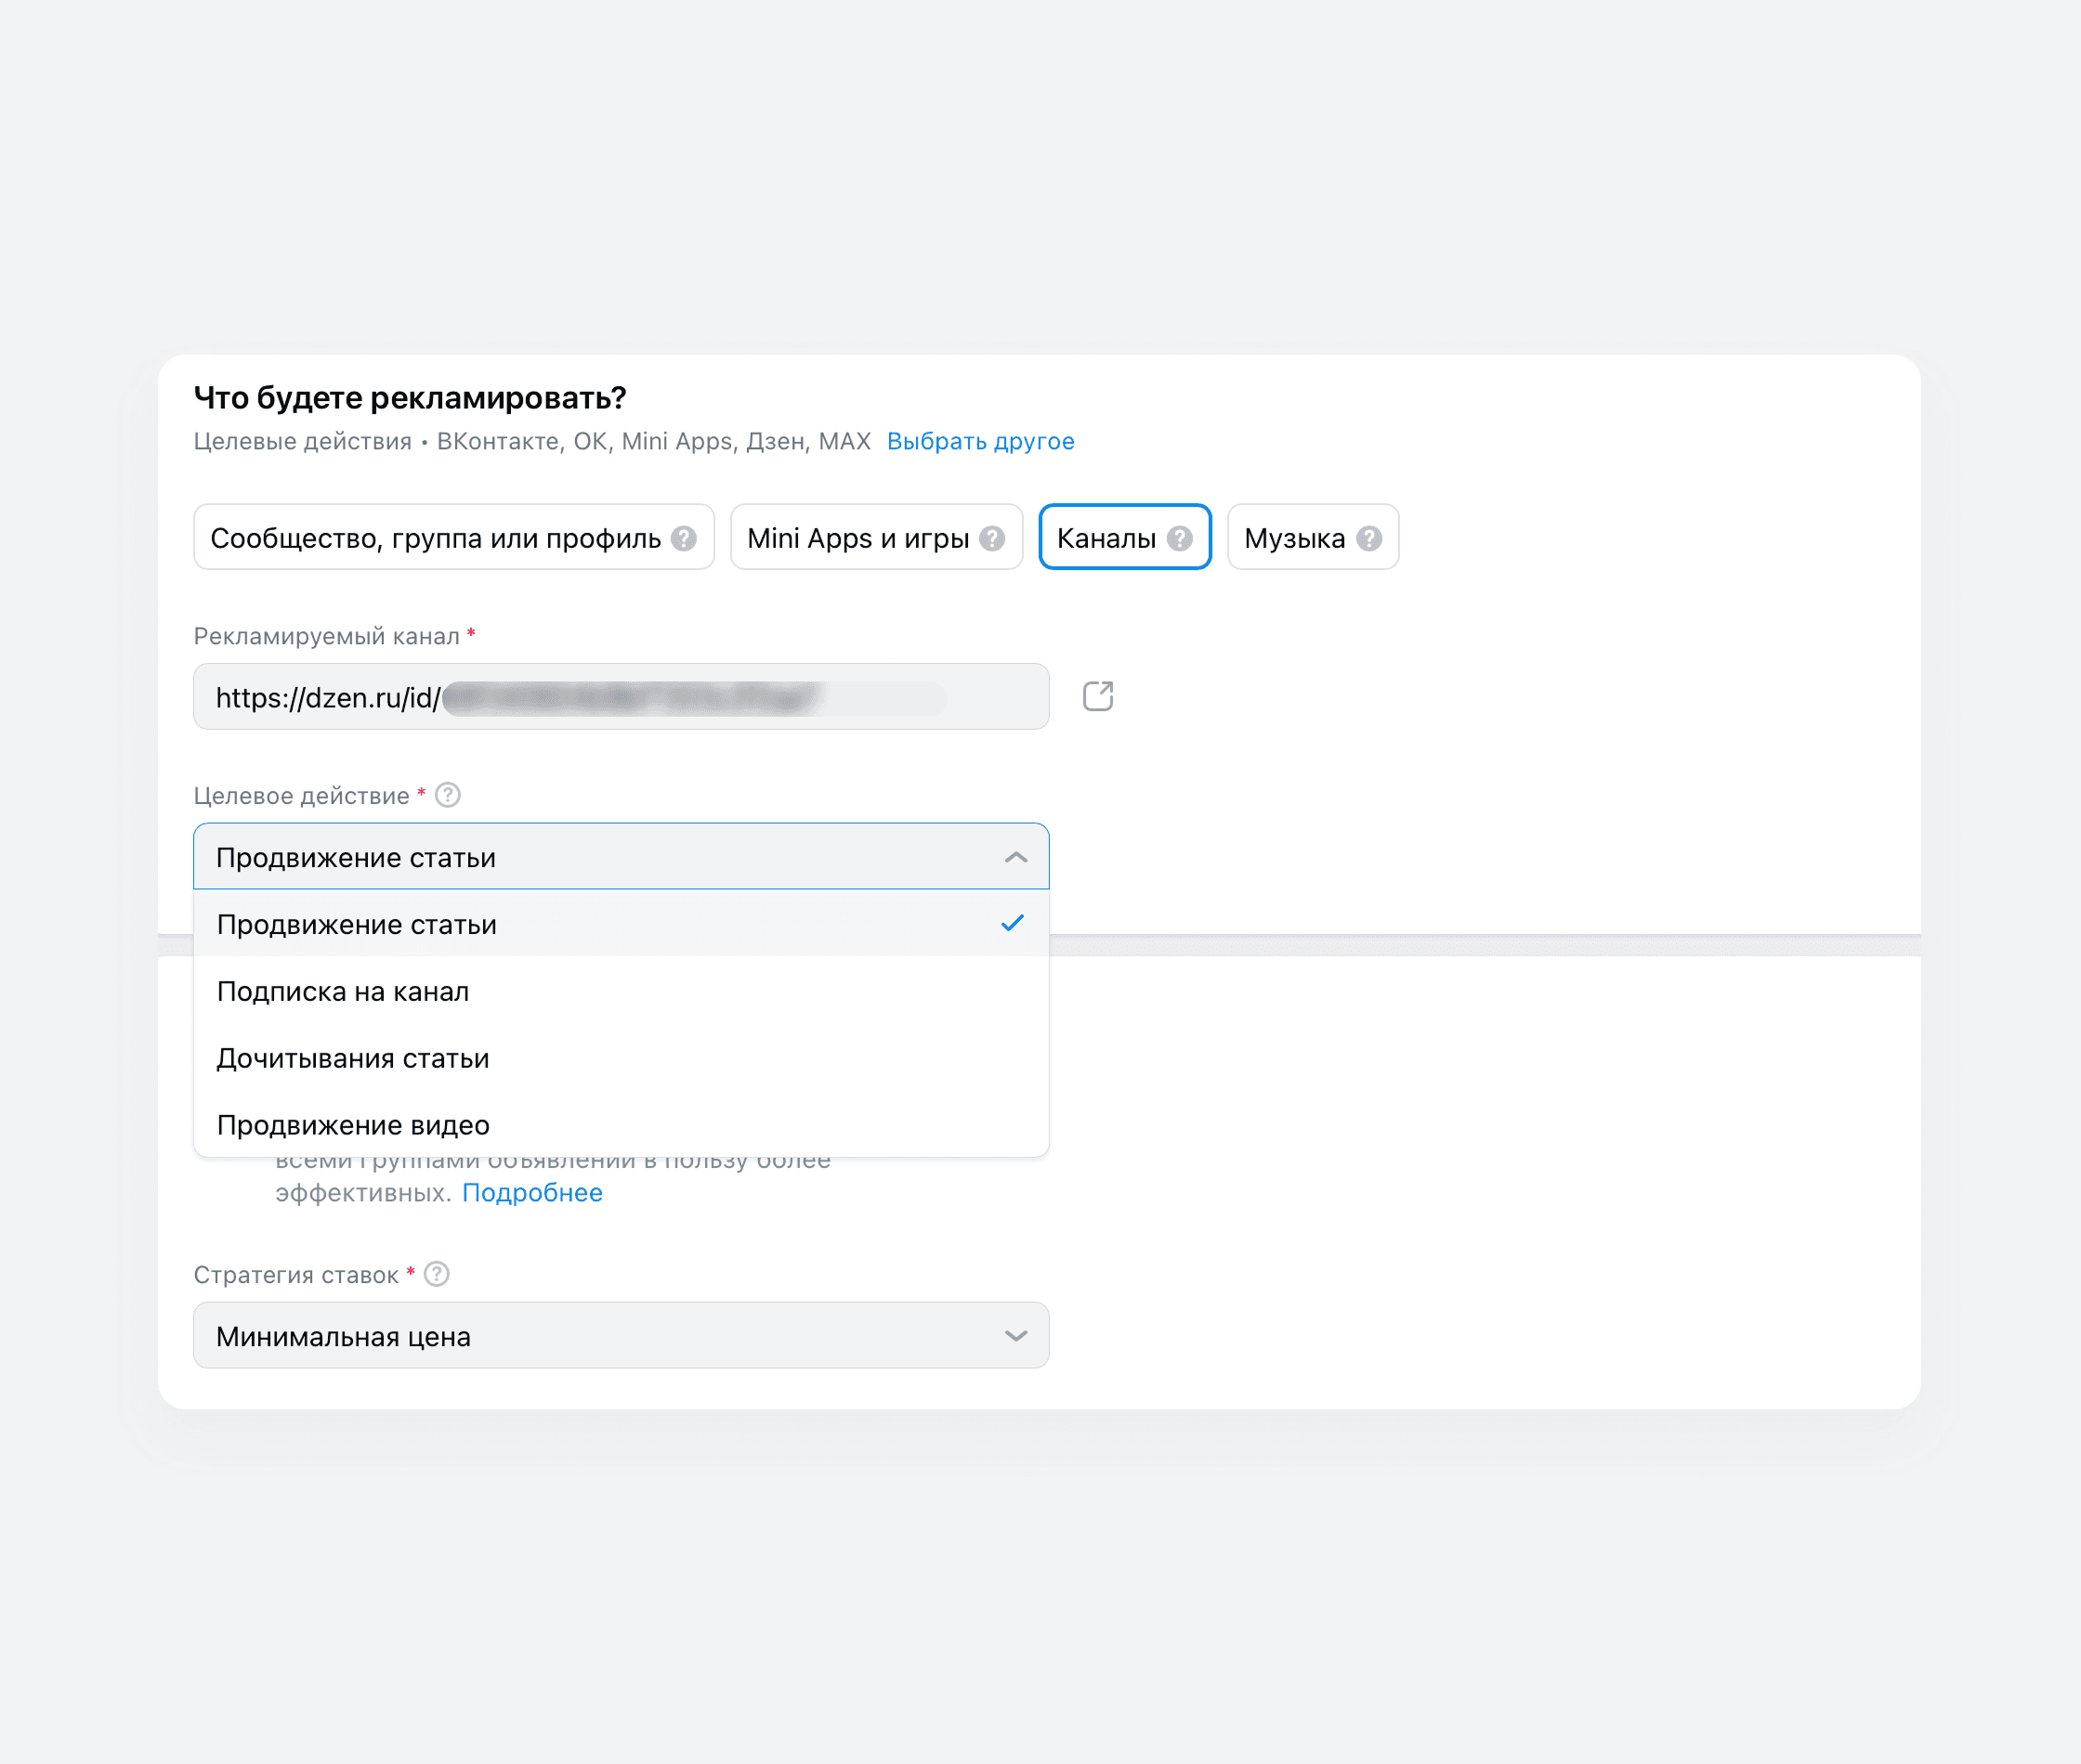Show help tooltip next to Музыка
The height and width of the screenshot is (1764, 2081).
[1368, 539]
